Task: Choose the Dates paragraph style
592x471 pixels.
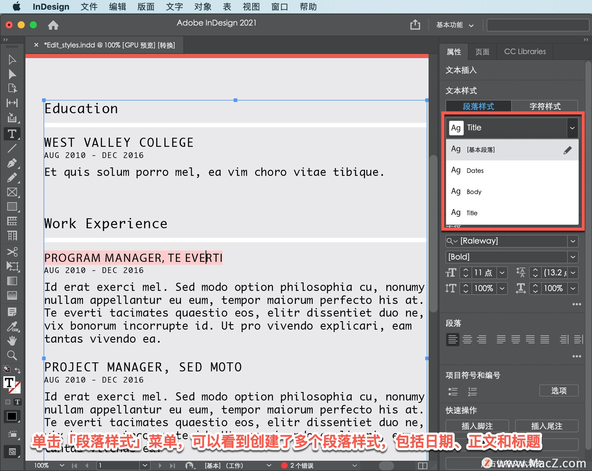Action: click(475, 171)
